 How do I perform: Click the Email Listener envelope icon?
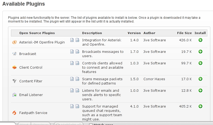pyautogui.click(x=14, y=95)
